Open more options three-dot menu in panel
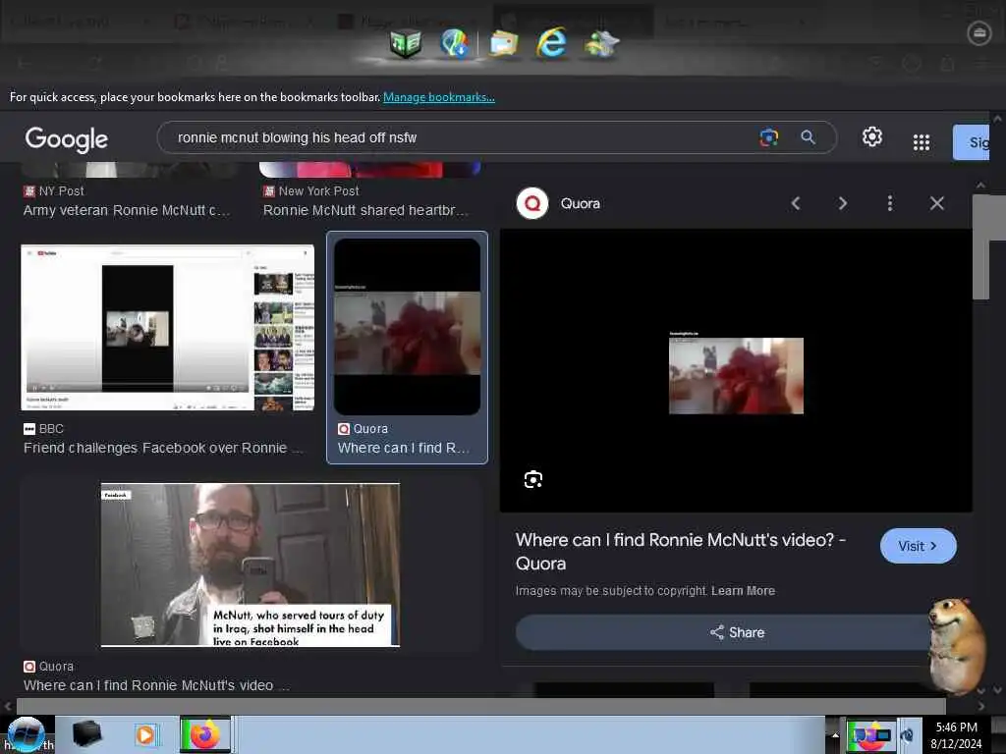Image resolution: width=1006 pixels, height=754 pixels. (889, 203)
